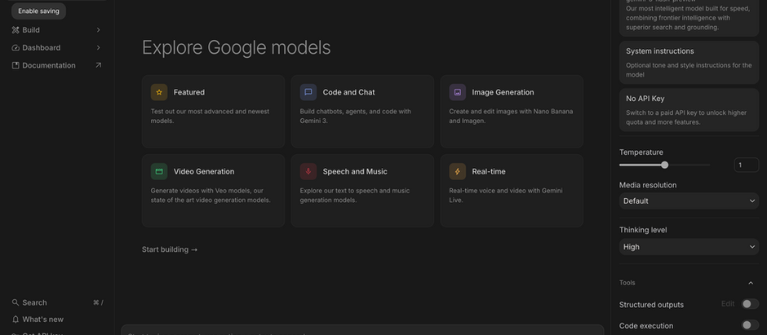
Task: Toggle the Code execution switch
Action: (750, 325)
